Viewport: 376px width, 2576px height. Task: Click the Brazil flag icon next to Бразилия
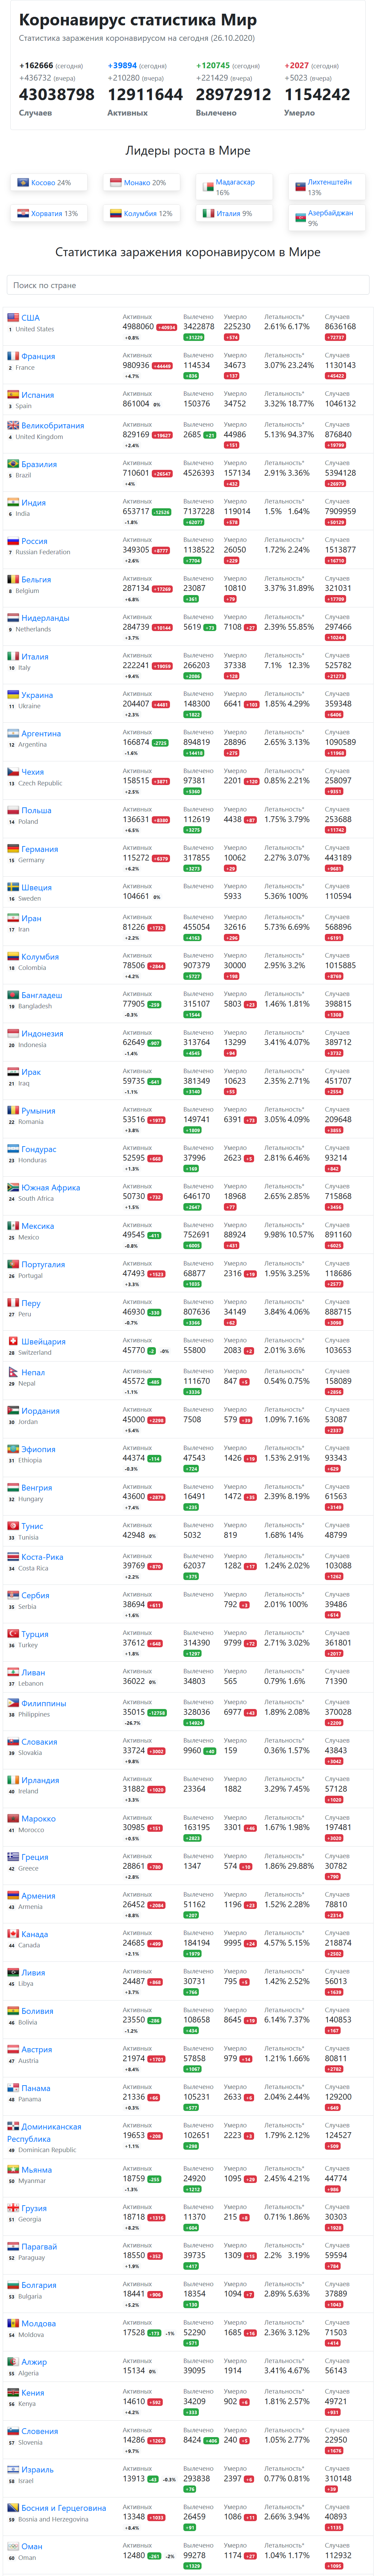coord(13,464)
